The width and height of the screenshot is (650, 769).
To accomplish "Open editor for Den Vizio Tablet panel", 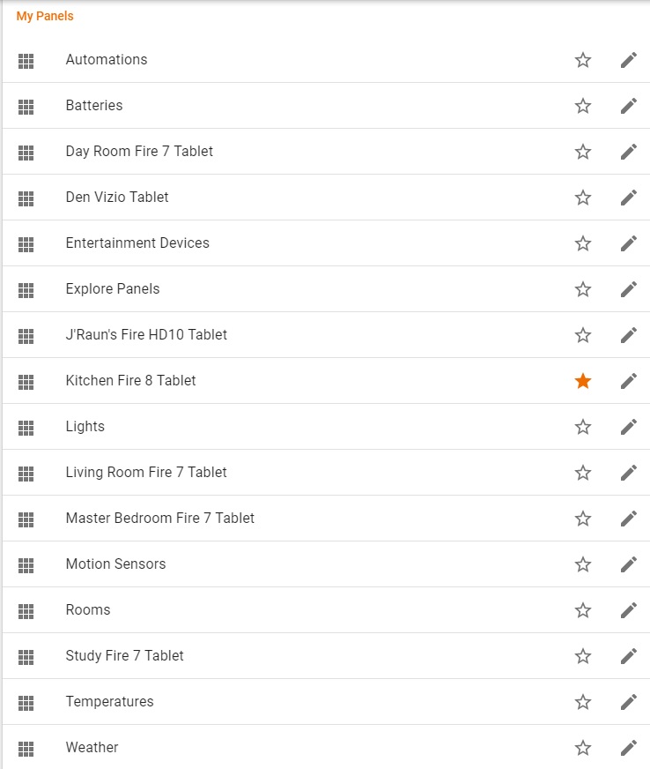I will point(628,198).
